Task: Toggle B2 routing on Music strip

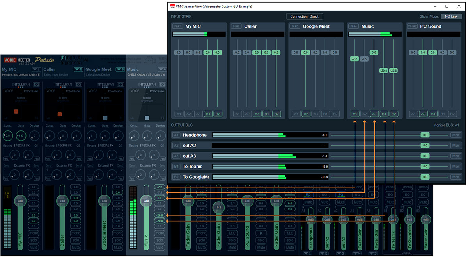Action: click(394, 114)
